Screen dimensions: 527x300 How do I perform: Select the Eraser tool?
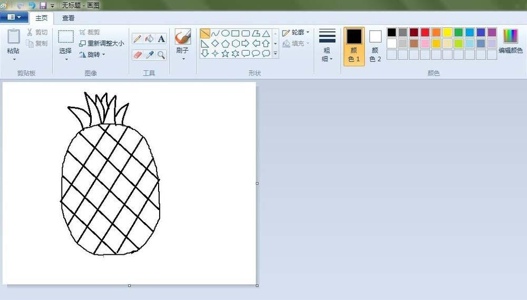[x=137, y=55]
